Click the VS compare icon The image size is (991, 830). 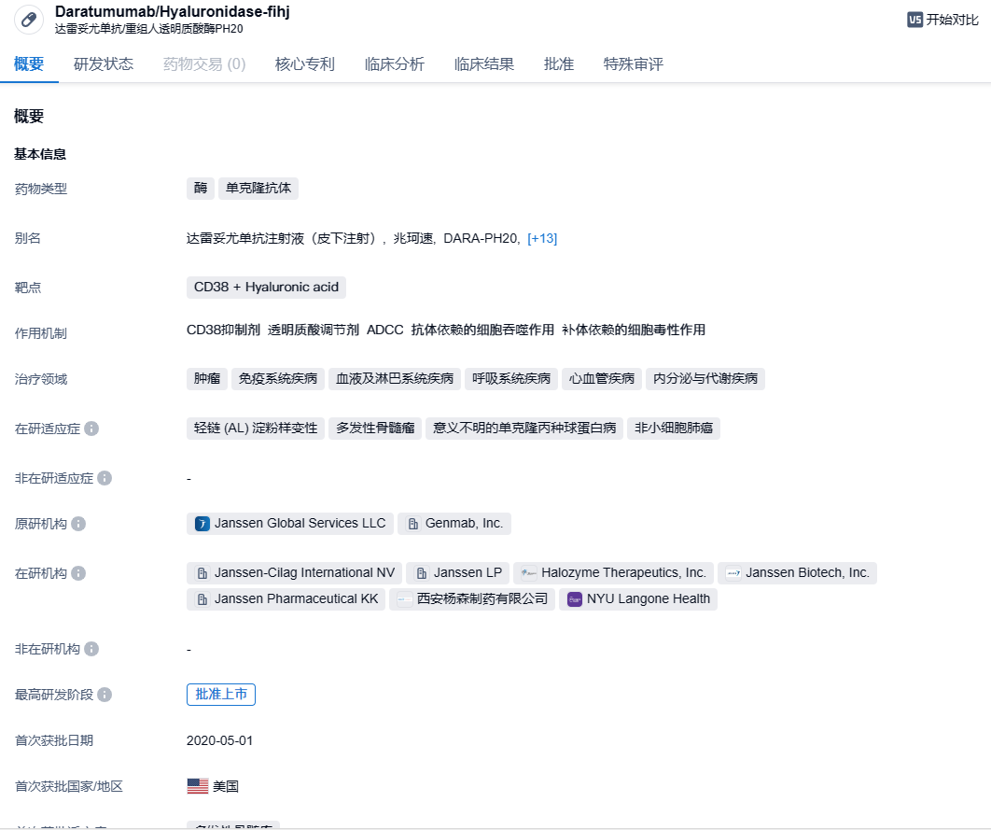[914, 20]
